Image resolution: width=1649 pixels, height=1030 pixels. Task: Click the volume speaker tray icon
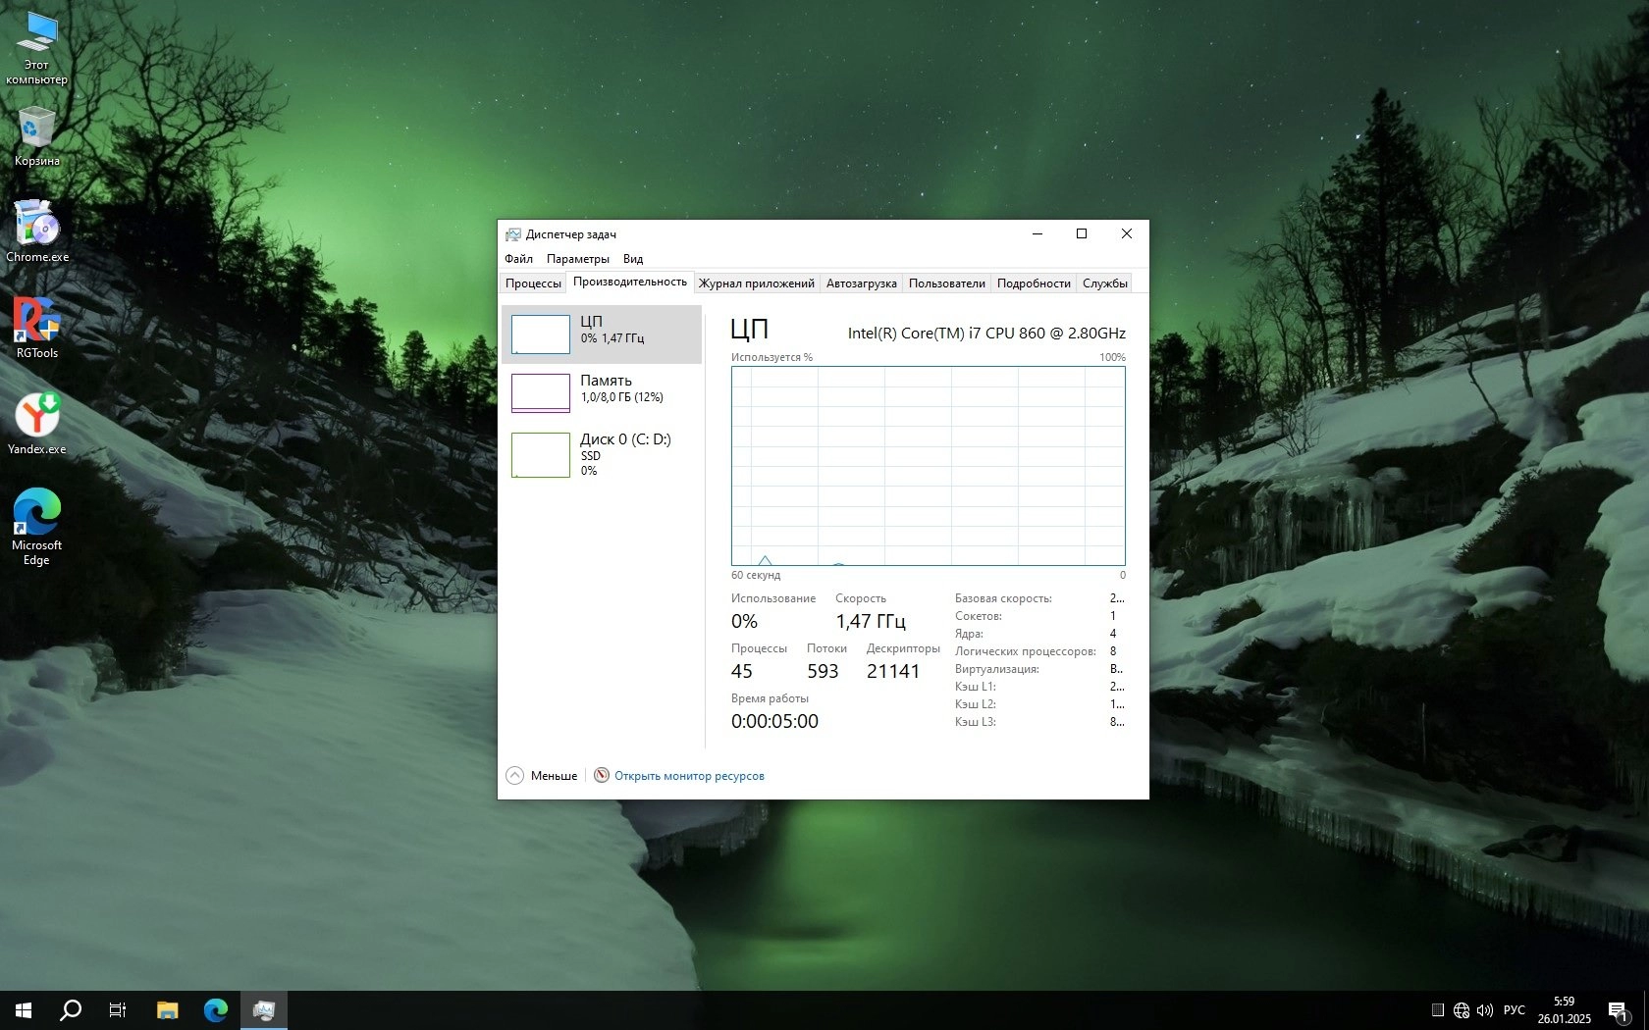click(x=1485, y=1010)
